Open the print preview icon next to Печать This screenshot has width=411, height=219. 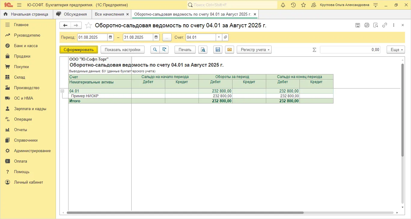click(x=203, y=49)
